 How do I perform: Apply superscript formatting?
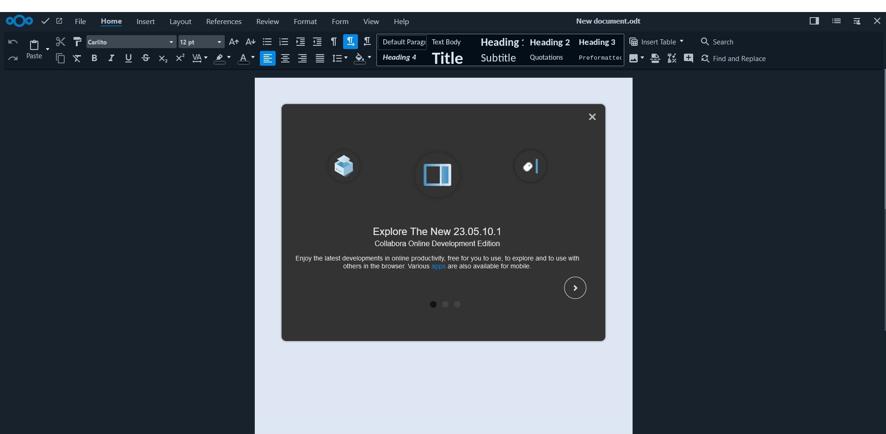tap(179, 58)
